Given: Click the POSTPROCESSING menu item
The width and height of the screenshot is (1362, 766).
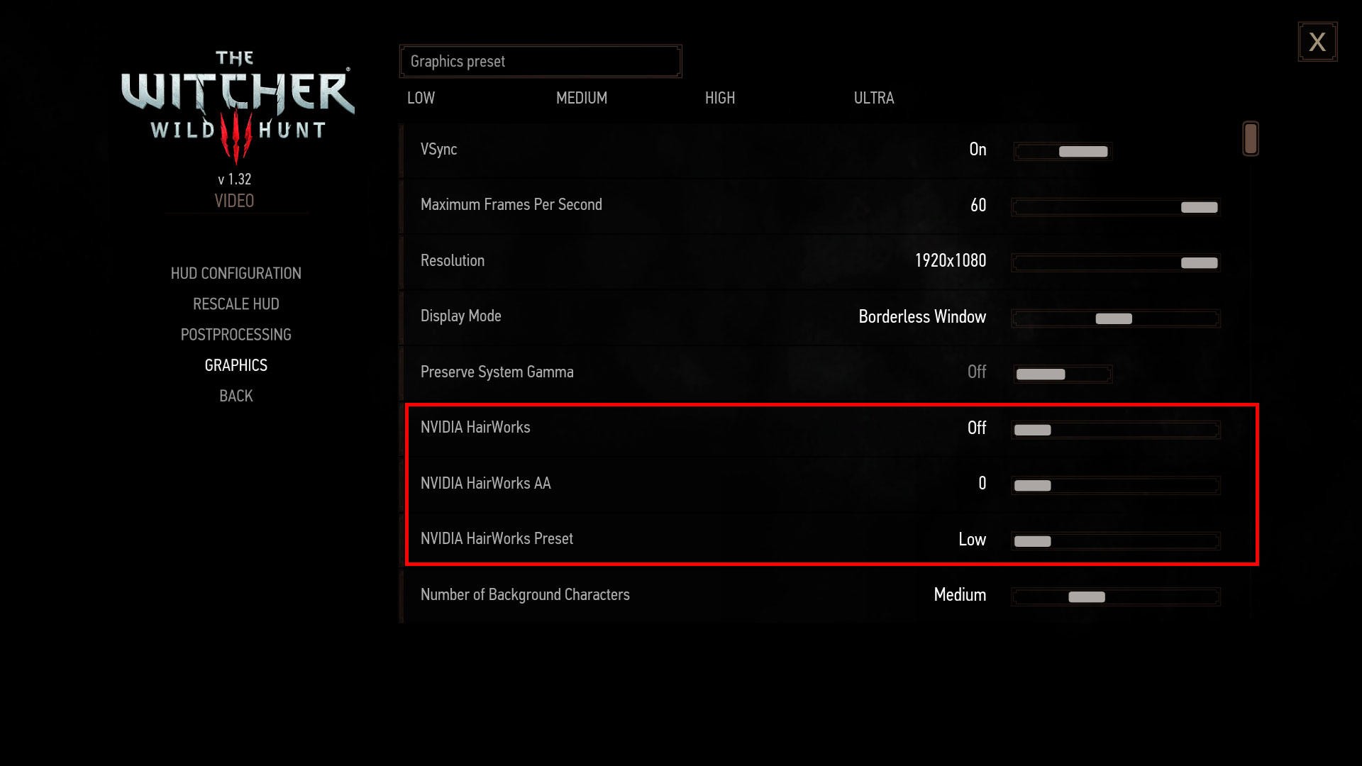Looking at the screenshot, I should click(236, 334).
